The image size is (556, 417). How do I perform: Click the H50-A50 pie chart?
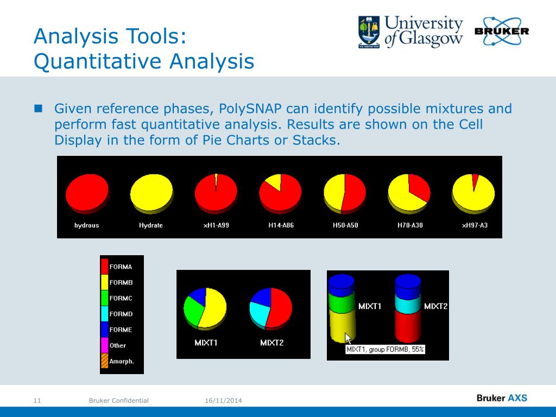coord(345,194)
